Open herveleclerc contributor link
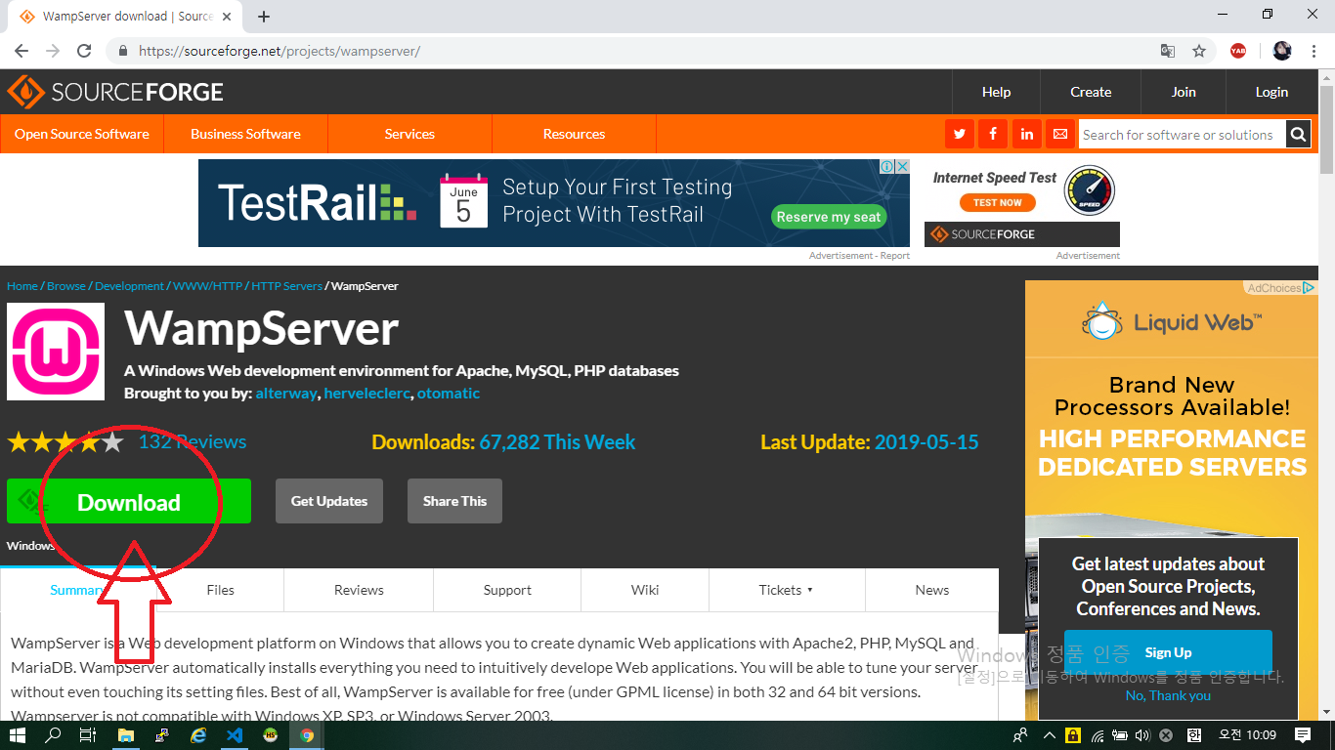 click(367, 393)
